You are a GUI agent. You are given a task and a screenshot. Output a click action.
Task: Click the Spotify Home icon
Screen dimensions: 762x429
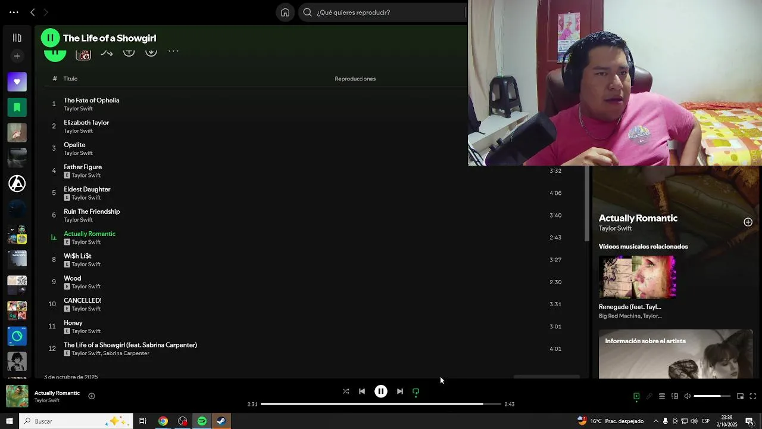[285, 12]
